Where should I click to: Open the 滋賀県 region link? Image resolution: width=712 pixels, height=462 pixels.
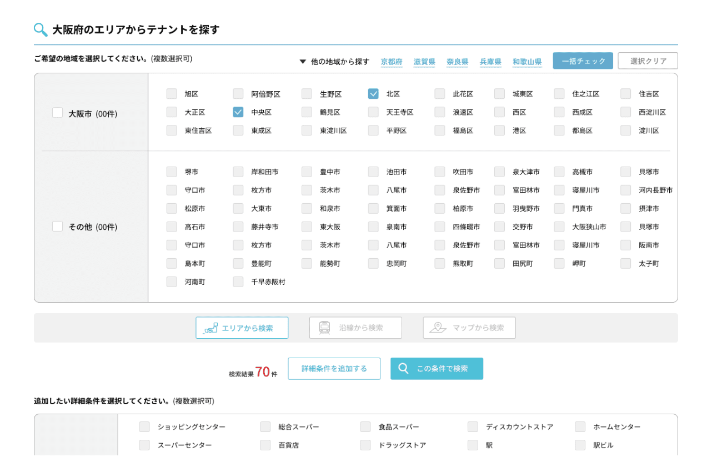424,62
